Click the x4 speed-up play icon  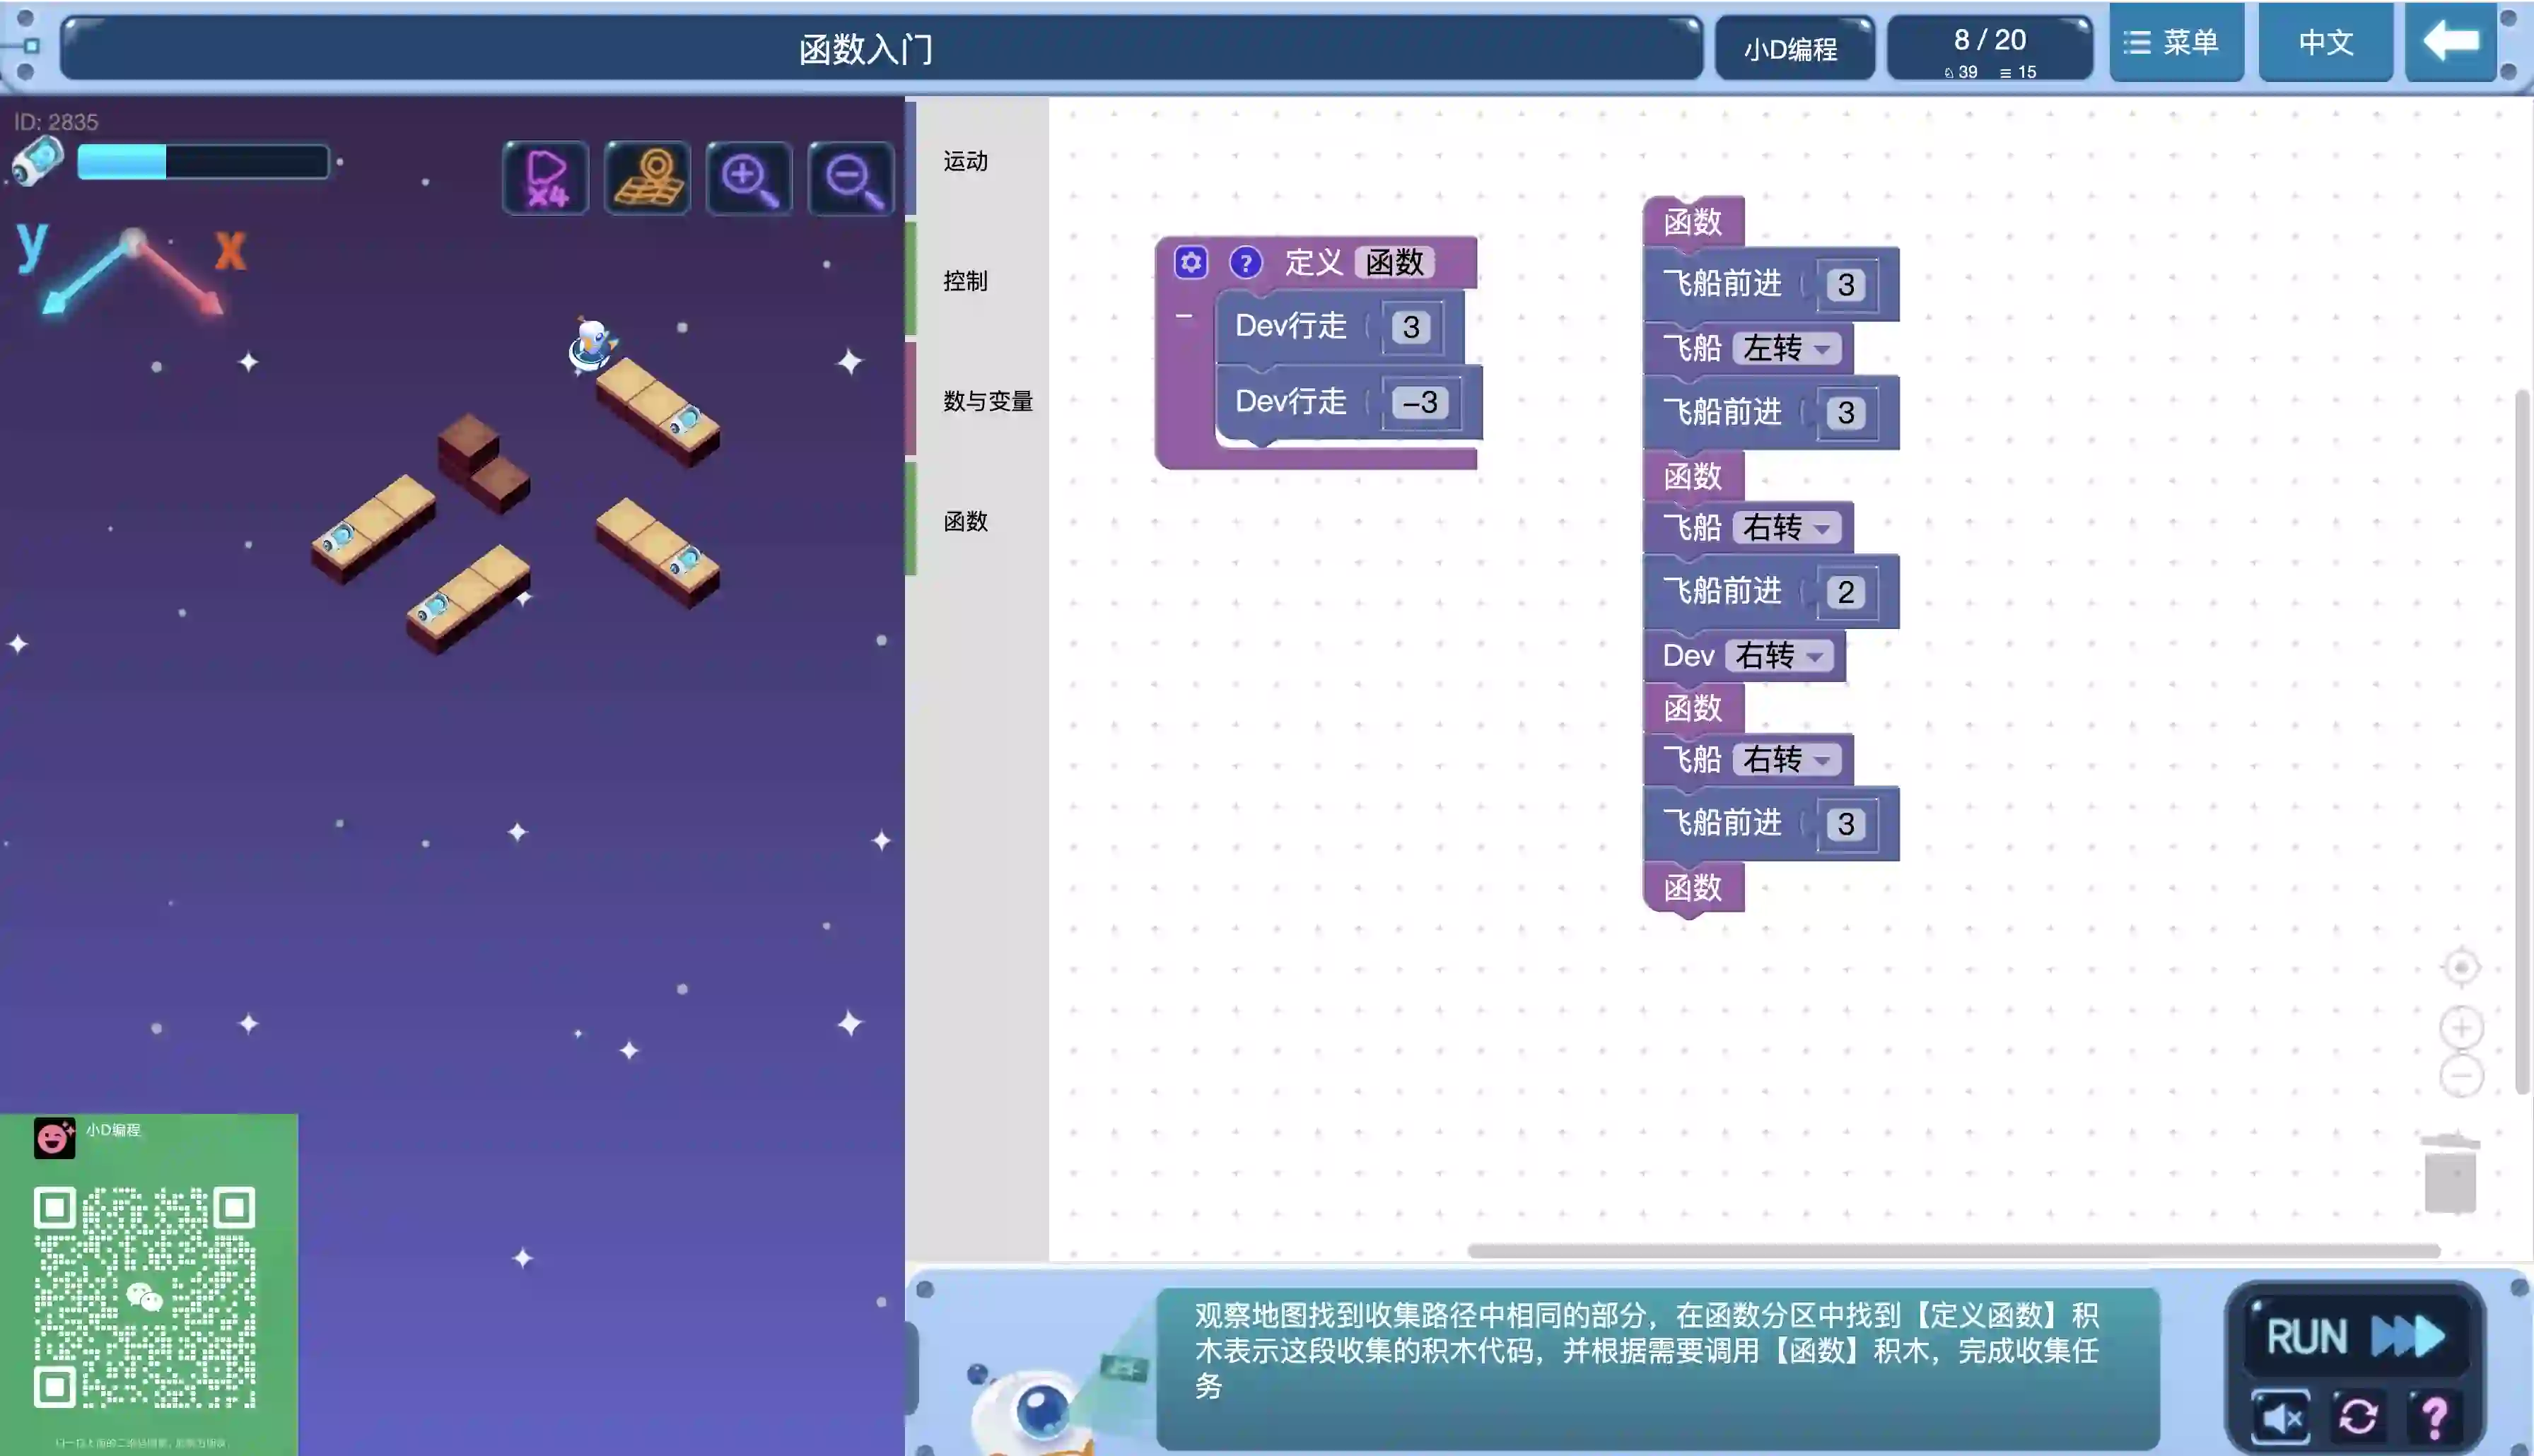[546, 179]
